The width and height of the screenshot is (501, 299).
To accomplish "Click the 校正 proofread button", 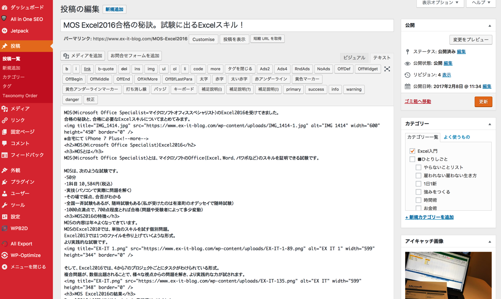I will click(x=90, y=99).
